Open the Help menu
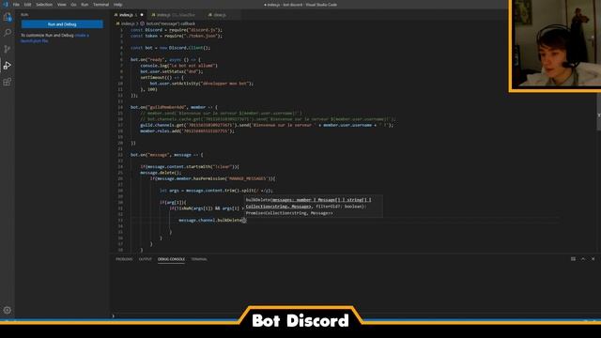601x338 pixels. (x=117, y=5)
